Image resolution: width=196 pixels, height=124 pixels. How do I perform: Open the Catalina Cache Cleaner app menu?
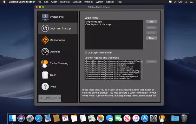[x=22, y=2]
